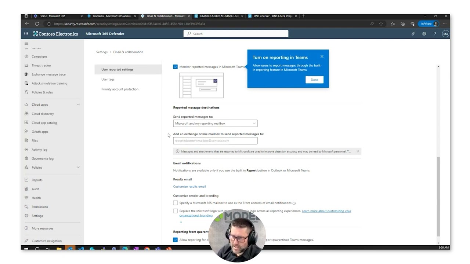Open the Send reported messages to dropdown

click(215, 124)
